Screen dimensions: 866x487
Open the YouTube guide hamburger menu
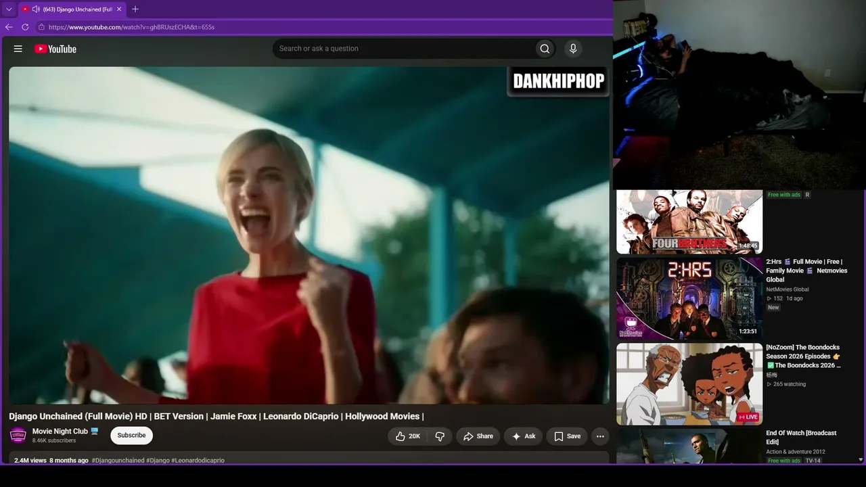point(18,49)
